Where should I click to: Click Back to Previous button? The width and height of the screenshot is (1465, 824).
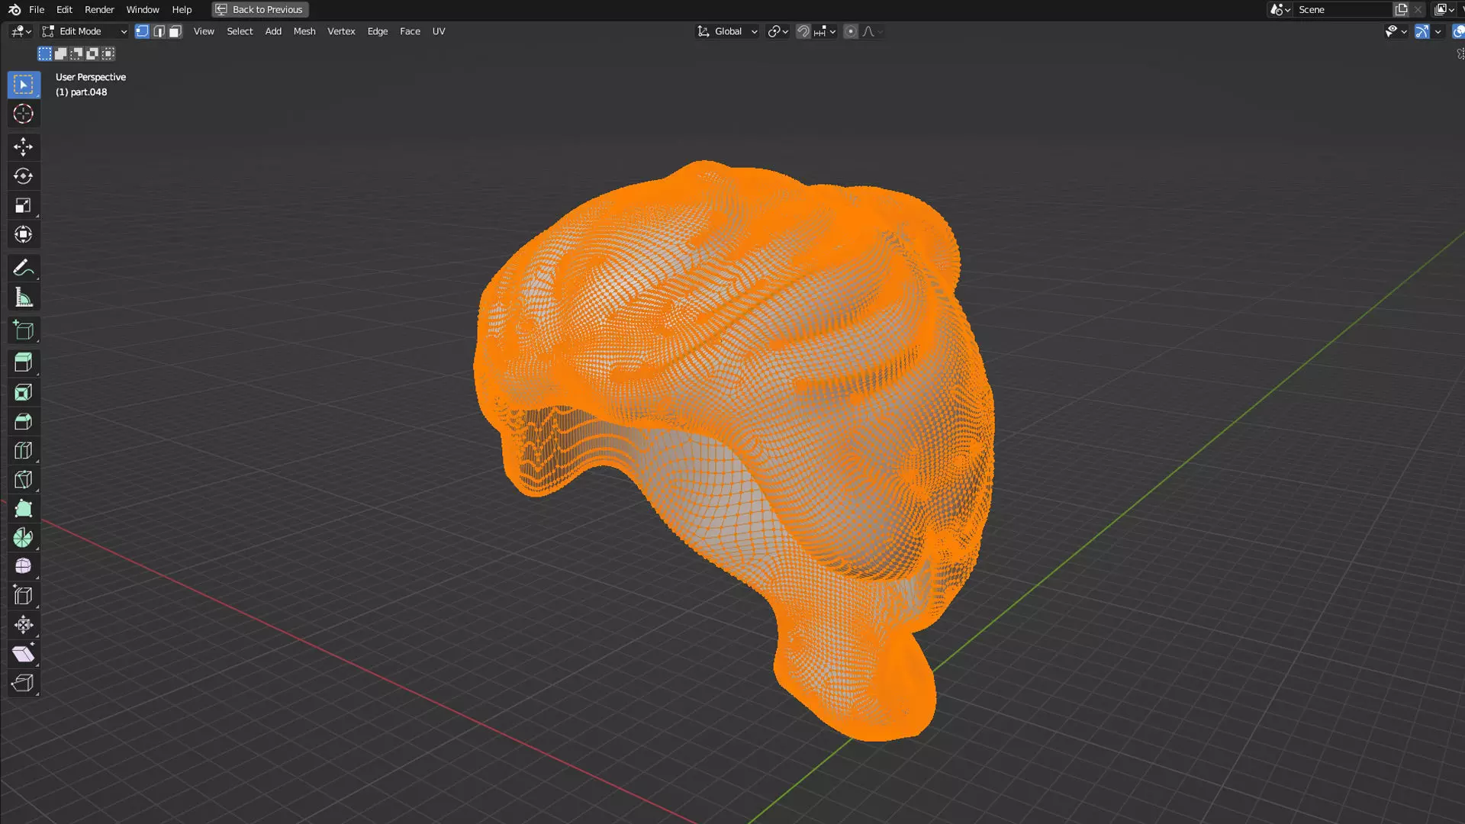(260, 9)
